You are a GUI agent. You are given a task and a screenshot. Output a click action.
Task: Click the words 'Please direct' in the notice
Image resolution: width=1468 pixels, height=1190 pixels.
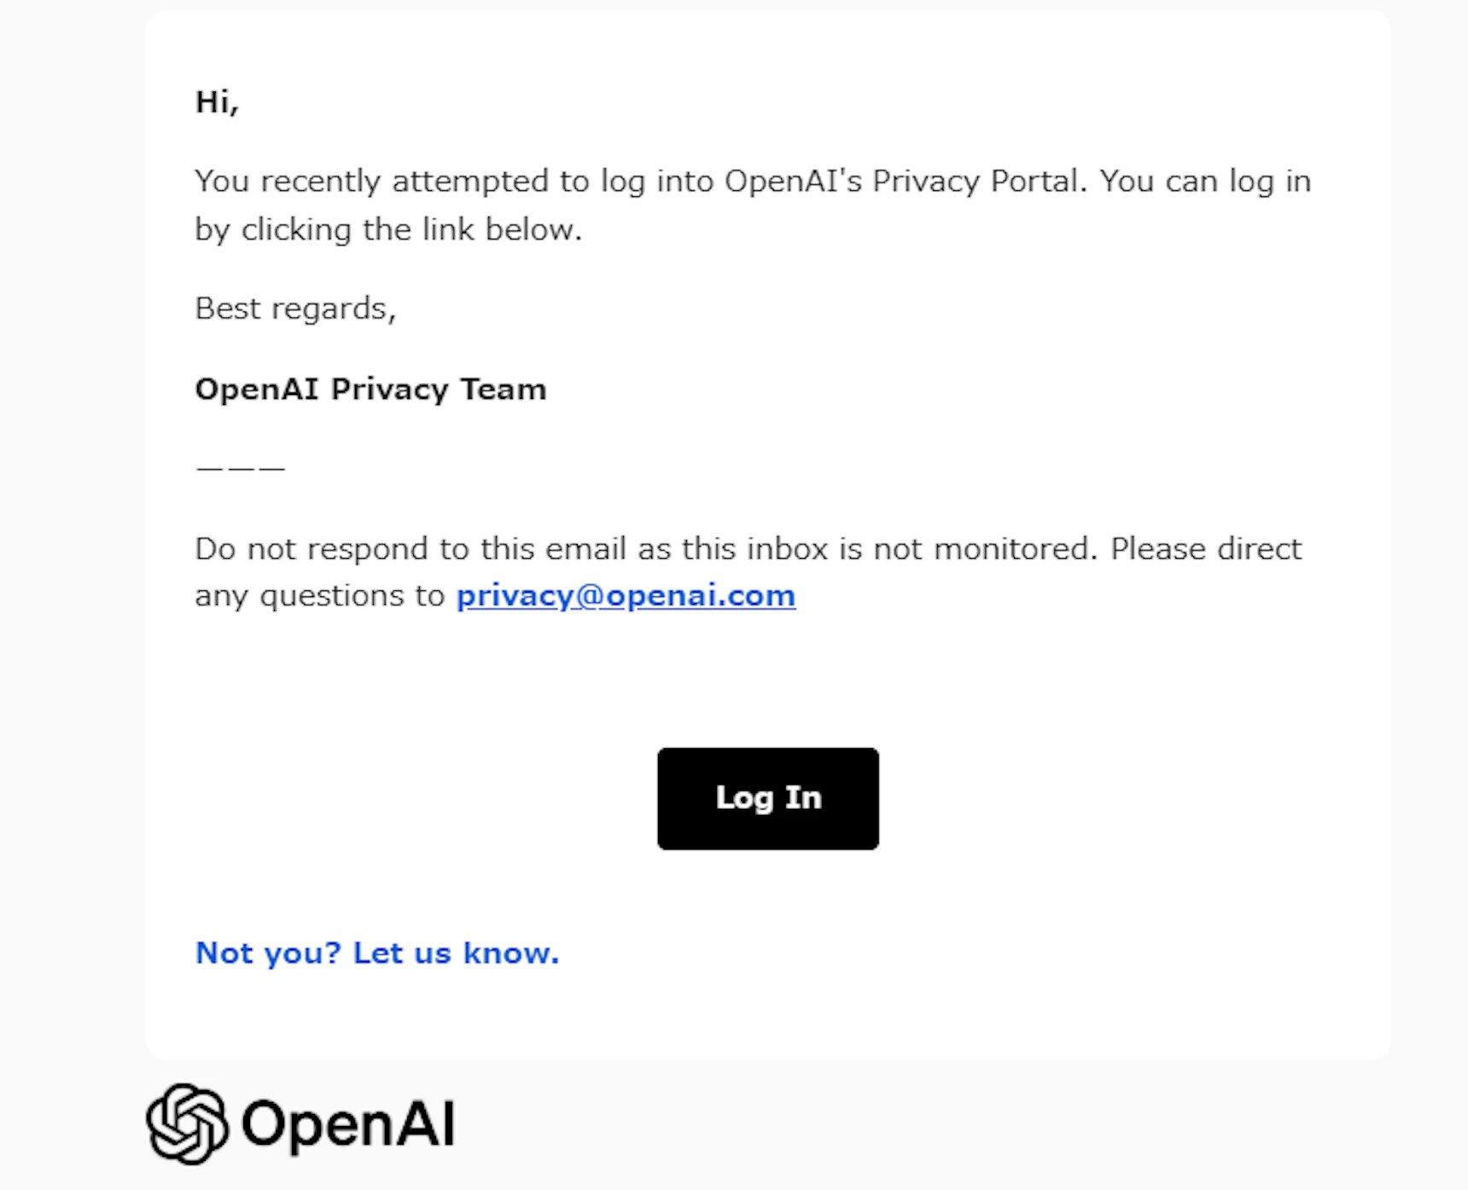(1206, 549)
